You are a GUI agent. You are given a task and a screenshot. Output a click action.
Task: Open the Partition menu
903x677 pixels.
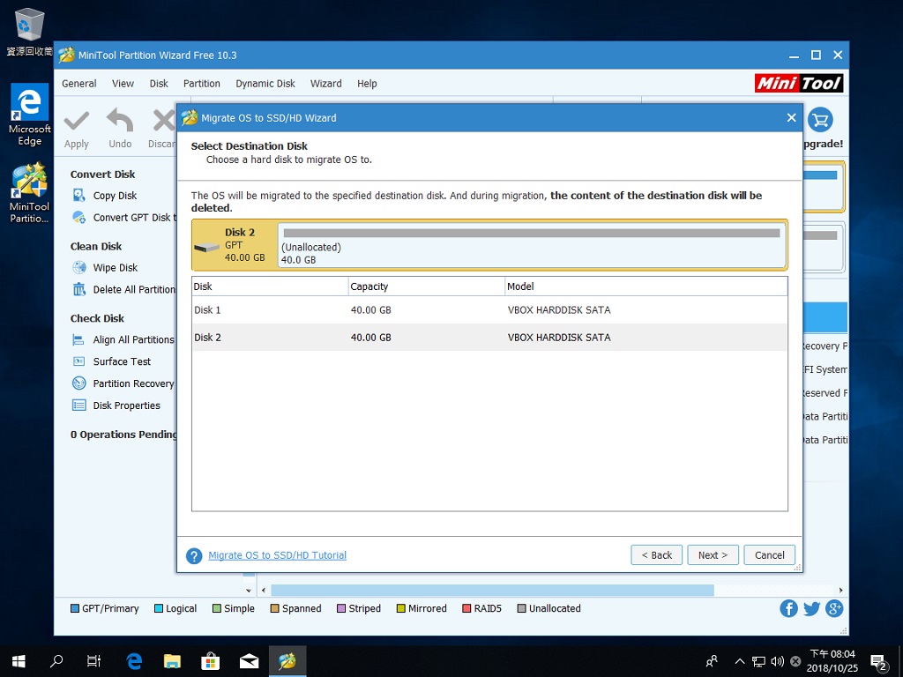coord(202,84)
